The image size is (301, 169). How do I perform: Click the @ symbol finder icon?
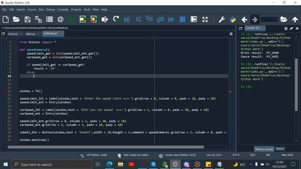pos(60,19)
